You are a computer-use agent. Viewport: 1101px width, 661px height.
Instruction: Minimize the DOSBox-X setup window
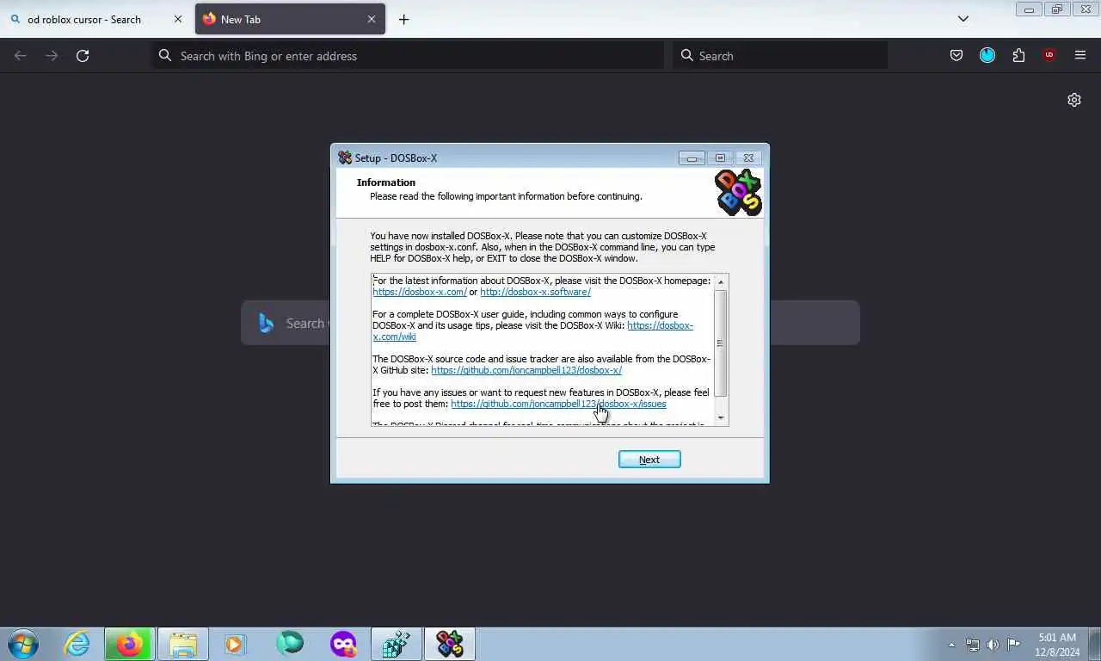tap(692, 158)
